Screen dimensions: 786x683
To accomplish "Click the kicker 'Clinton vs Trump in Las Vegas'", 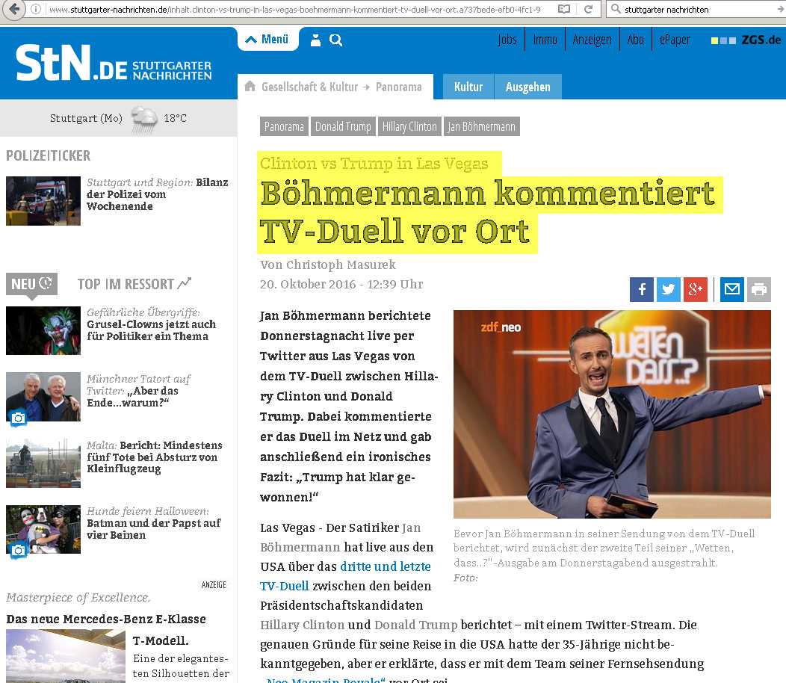I will click(x=374, y=164).
